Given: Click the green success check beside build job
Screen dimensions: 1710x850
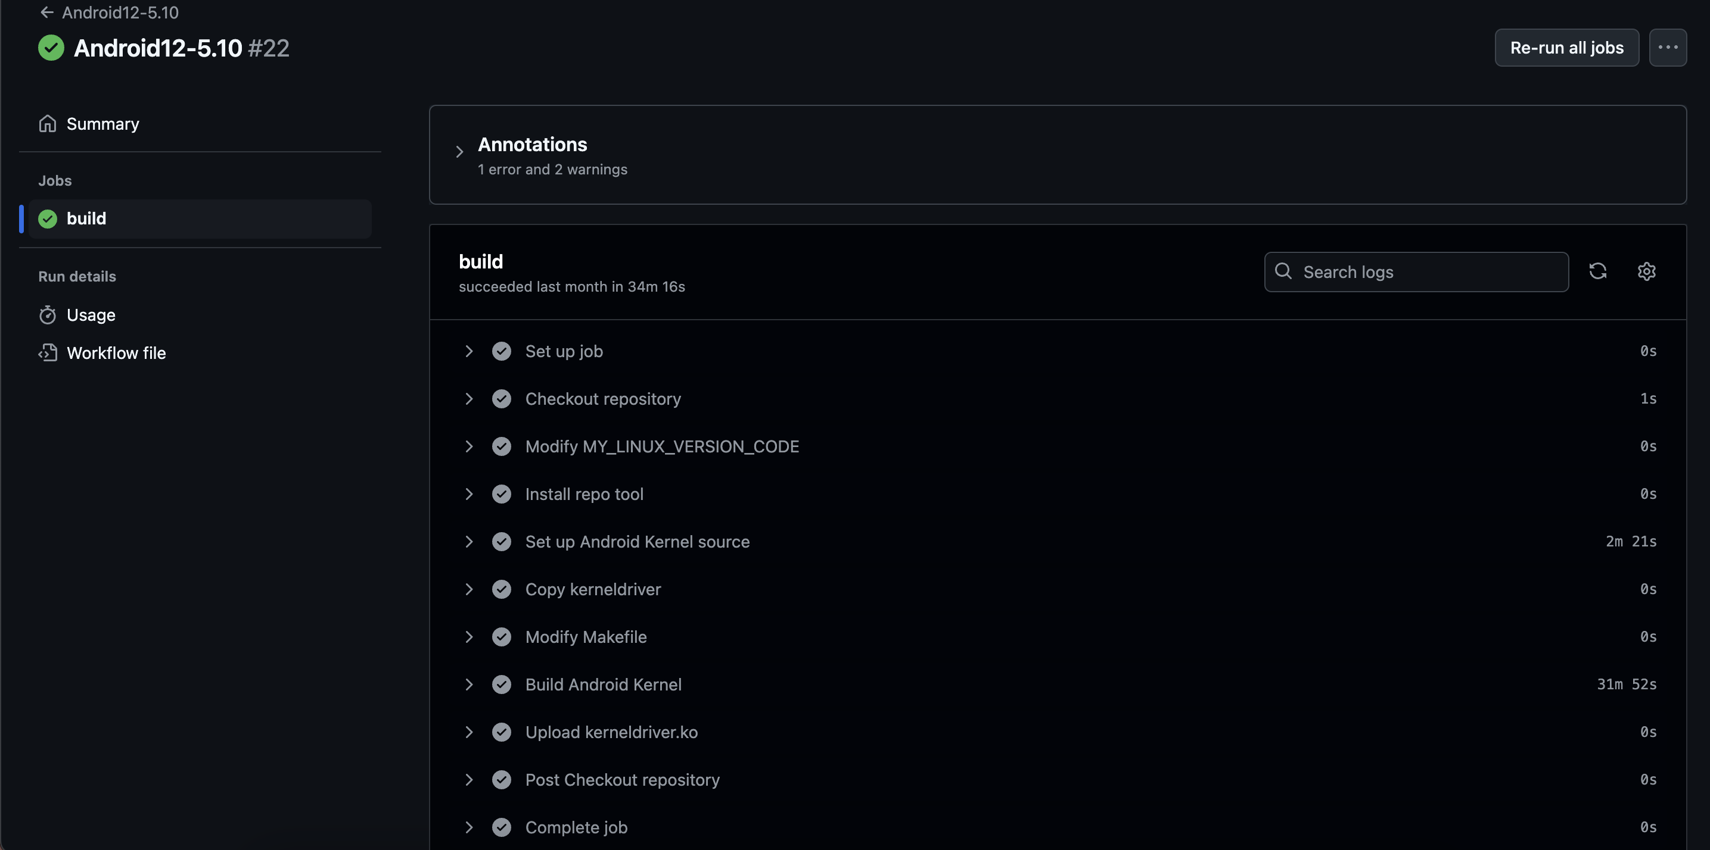Looking at the screenshot, I should [x=48, y=219].
